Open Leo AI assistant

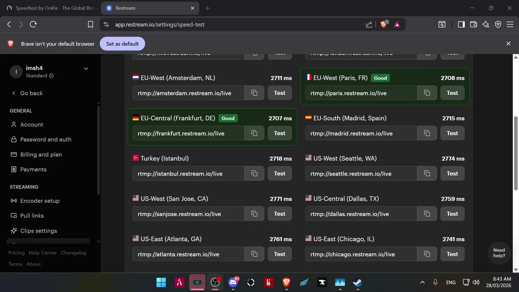click(x=486, y=24)
